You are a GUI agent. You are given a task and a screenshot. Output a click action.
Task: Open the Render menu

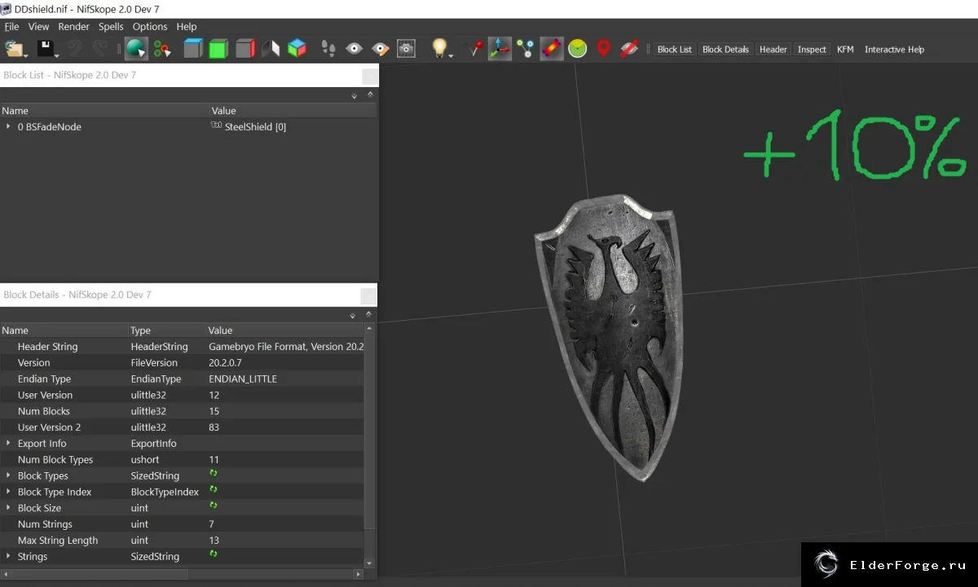pyautogui.click(x=74, y=27)
